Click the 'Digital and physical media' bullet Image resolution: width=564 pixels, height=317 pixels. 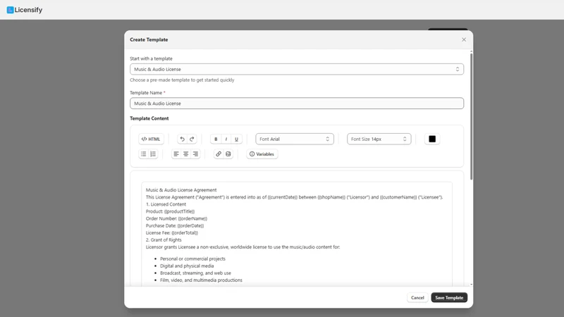pos(187,266)
